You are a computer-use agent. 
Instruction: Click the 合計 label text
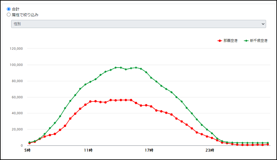16,9
